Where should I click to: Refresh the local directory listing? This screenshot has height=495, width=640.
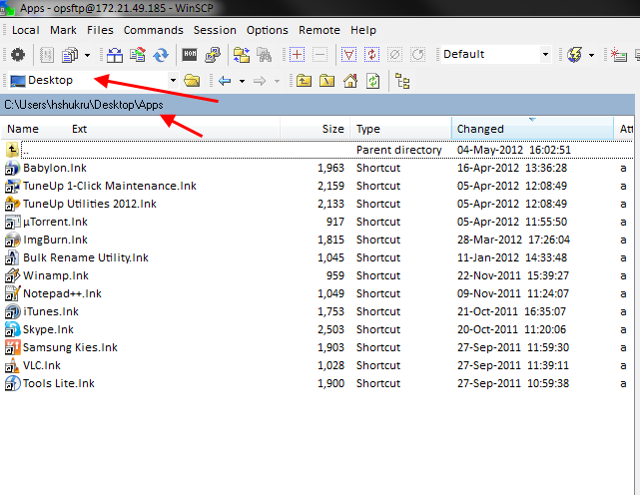pos(372,81)
